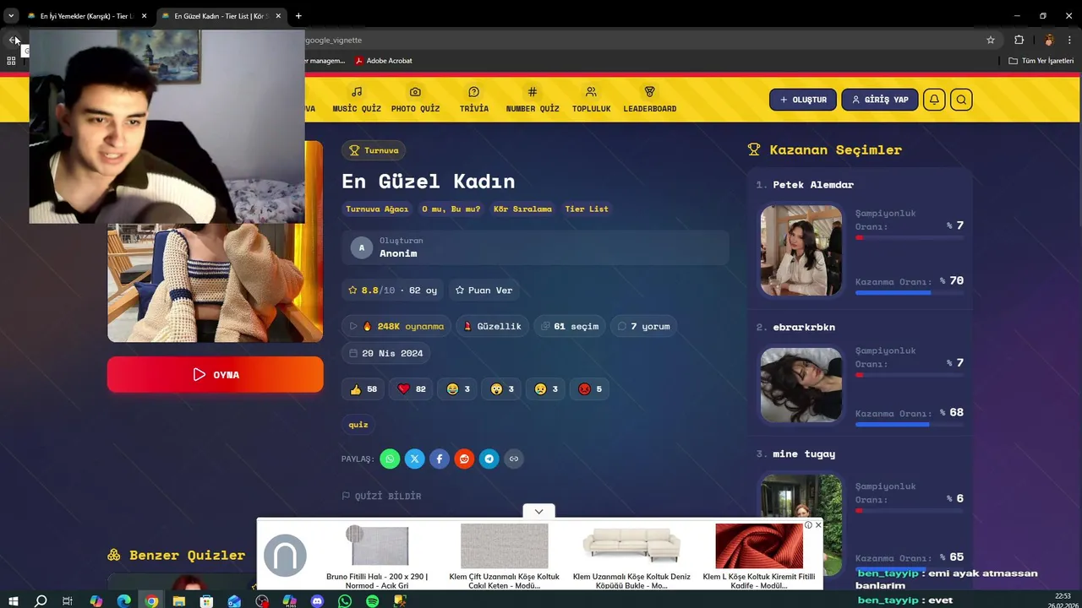Image resolution: width=1082 pixels, height=608 pixels.
Task: Open the site search magnifier icon
Action: click(961, 100)
